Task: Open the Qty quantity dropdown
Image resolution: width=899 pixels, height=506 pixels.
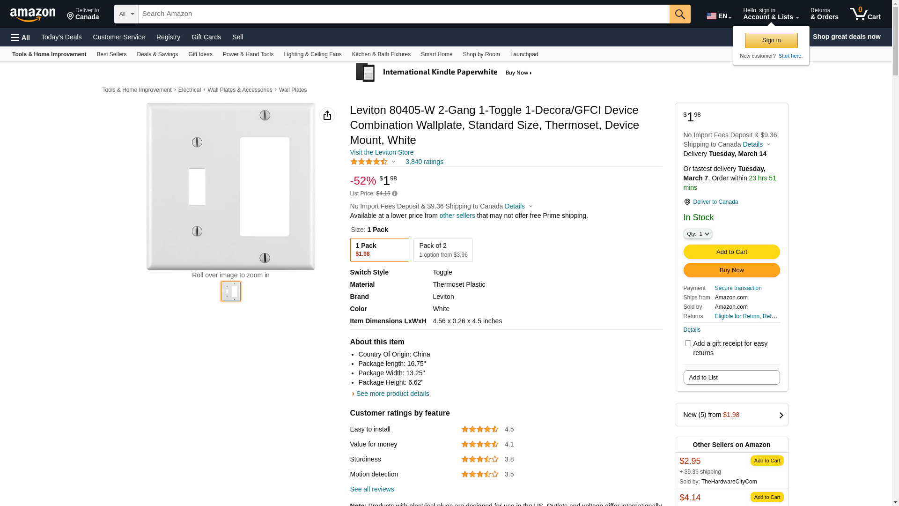Action: (x=697, y=234)
